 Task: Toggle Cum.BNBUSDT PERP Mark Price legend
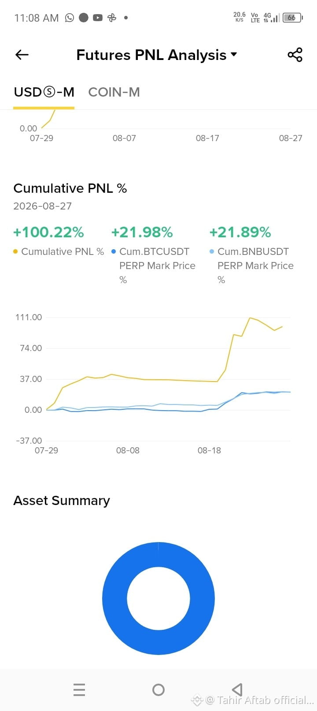point(251,266)
